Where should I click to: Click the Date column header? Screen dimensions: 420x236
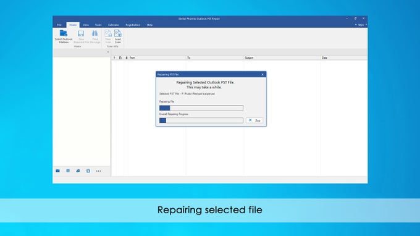click(x=344, y=58)
